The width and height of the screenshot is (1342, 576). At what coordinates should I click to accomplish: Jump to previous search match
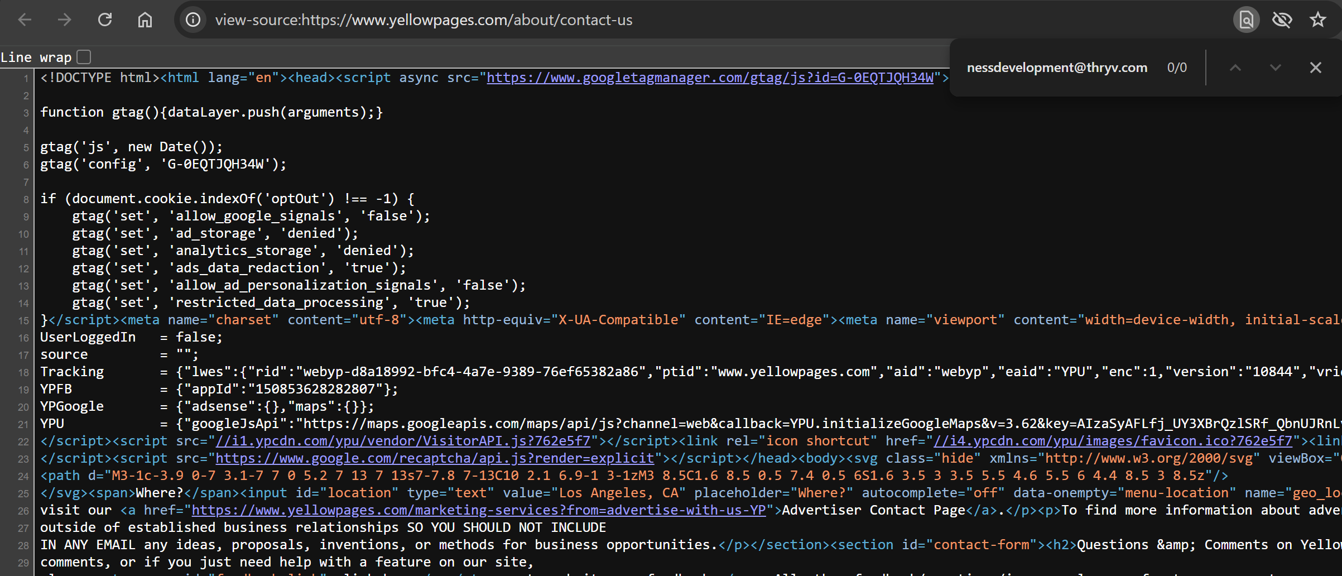click(1235, 67)
